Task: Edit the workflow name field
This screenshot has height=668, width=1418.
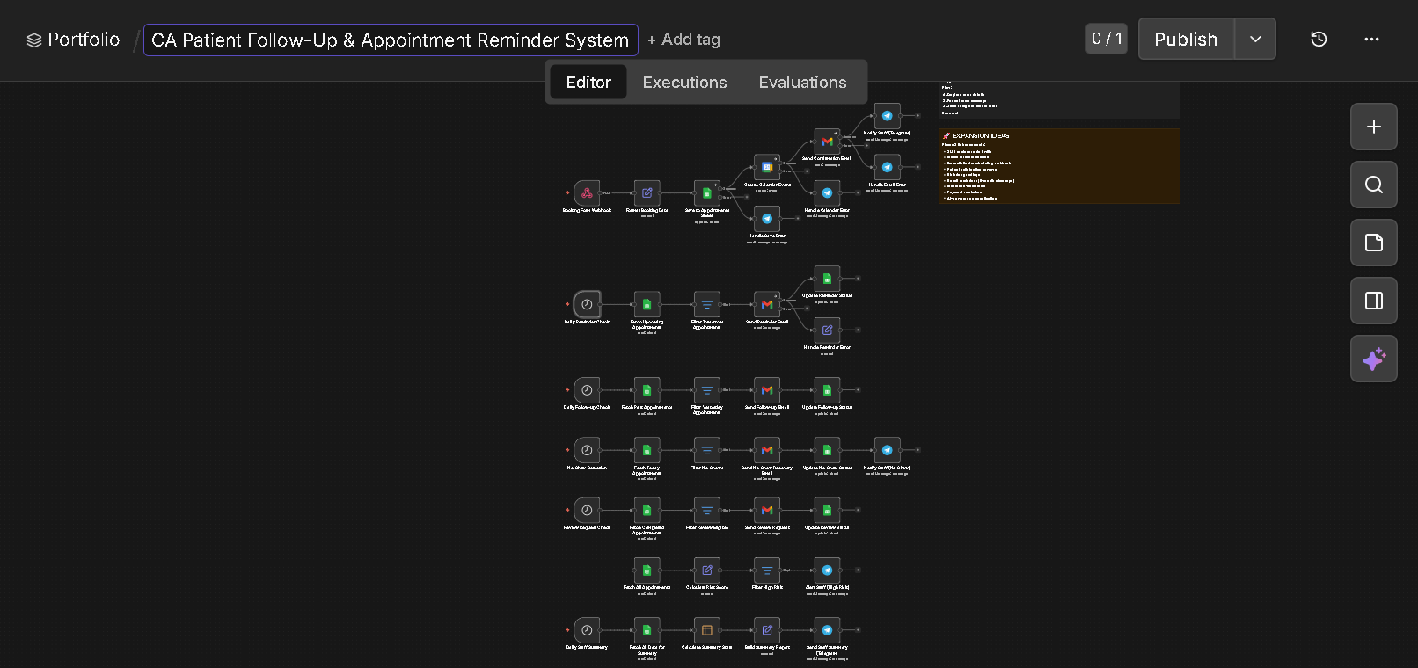Action: (x=391, y=40)
